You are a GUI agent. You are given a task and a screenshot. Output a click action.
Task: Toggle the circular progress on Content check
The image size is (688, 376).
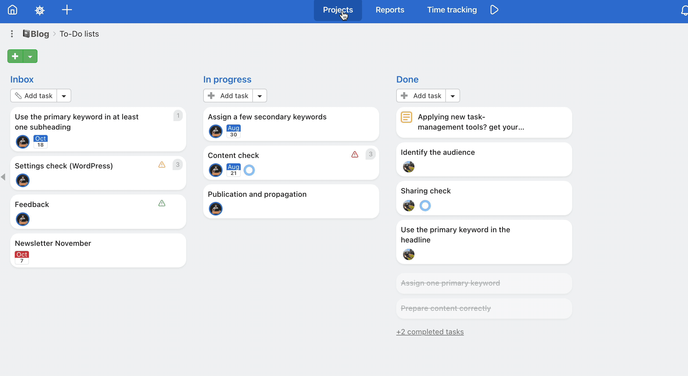click(249, 170)
